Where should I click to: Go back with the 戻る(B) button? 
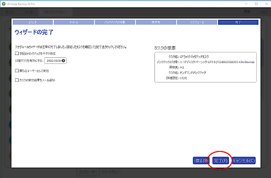tap(201, 161)
